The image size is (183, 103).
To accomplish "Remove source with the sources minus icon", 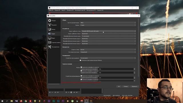I will pos(69,92).
